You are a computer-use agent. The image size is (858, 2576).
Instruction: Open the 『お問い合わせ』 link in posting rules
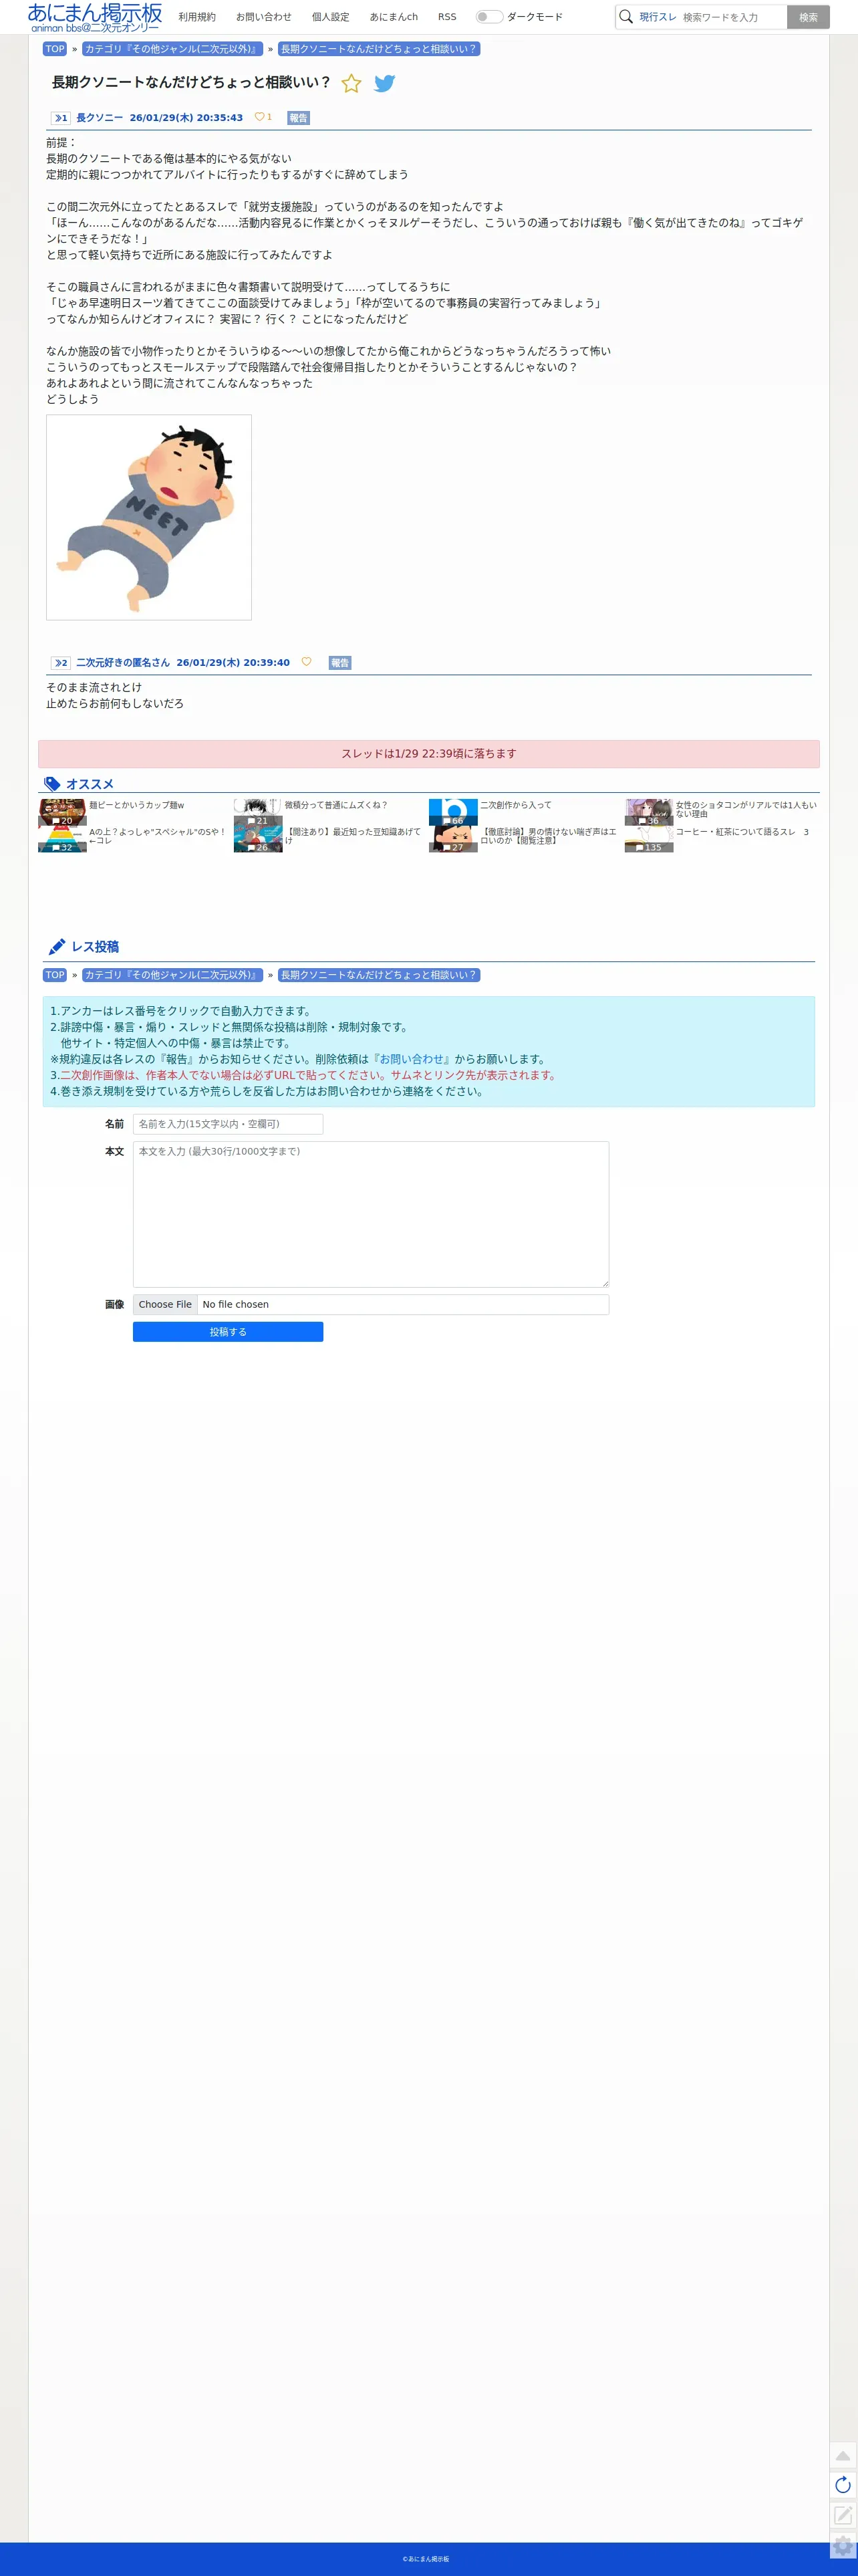(411, 1059)
